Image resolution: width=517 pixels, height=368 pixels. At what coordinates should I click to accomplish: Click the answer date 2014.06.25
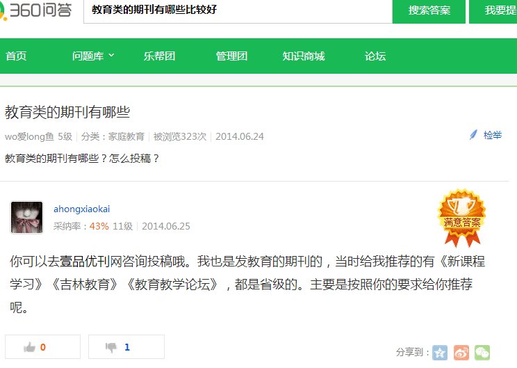(x=166, y=226)
